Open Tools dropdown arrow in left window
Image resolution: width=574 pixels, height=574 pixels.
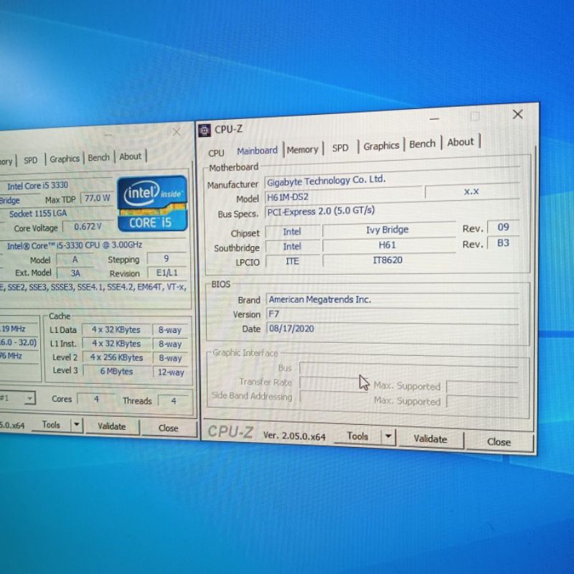click(77, 425)
